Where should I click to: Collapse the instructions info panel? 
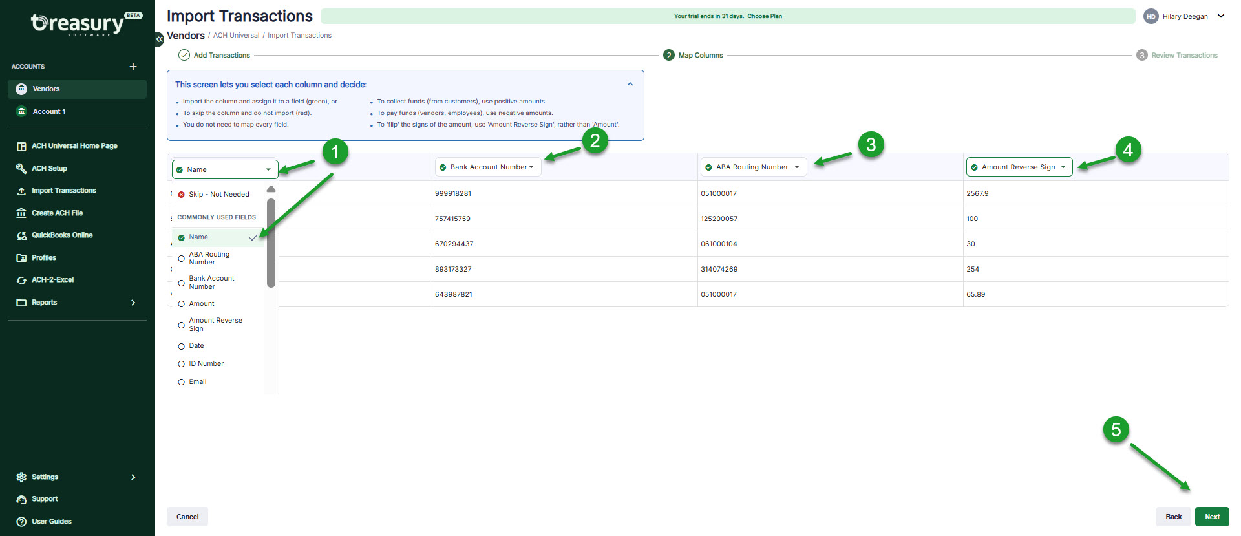point(630,85)
